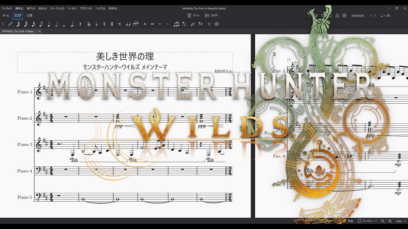The height and width of the screenshot is (229, 408).
Task: Grab the note input toolbar handle
Action: point(3,24)
